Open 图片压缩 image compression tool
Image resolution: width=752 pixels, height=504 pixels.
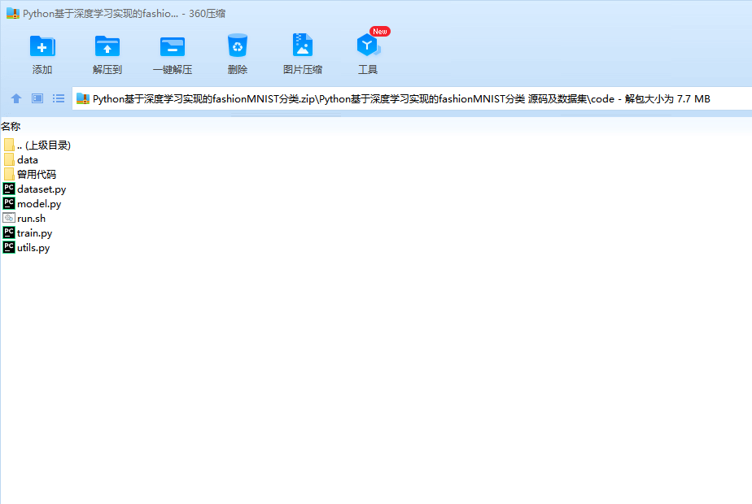pos(303,46)
